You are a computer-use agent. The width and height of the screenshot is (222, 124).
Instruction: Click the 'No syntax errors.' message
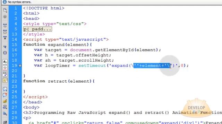19,2
